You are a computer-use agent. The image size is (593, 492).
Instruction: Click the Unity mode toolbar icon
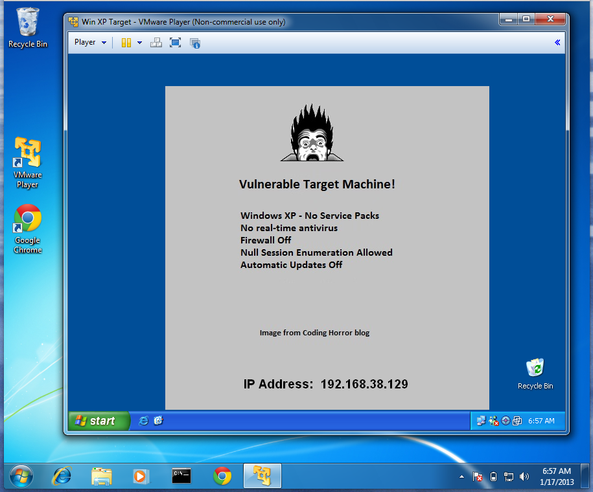(x=195, y=43)
